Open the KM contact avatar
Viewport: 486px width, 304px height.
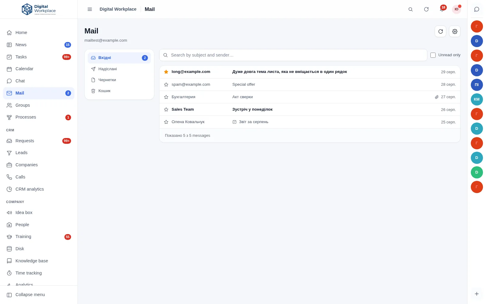pos(477,99)
